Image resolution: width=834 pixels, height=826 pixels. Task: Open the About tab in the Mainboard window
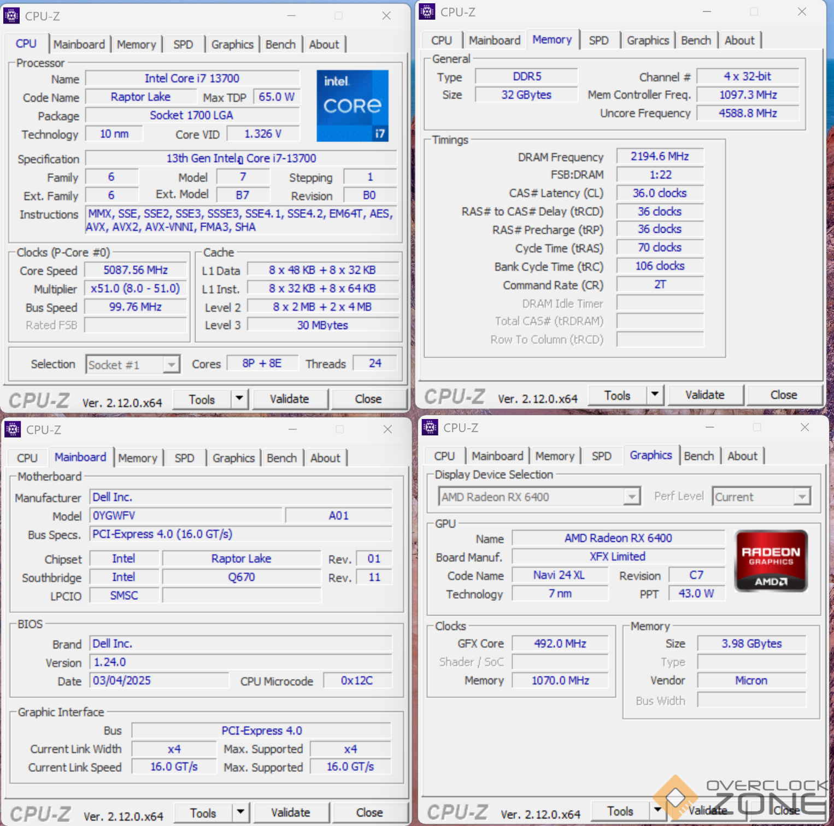click(325, 458)
